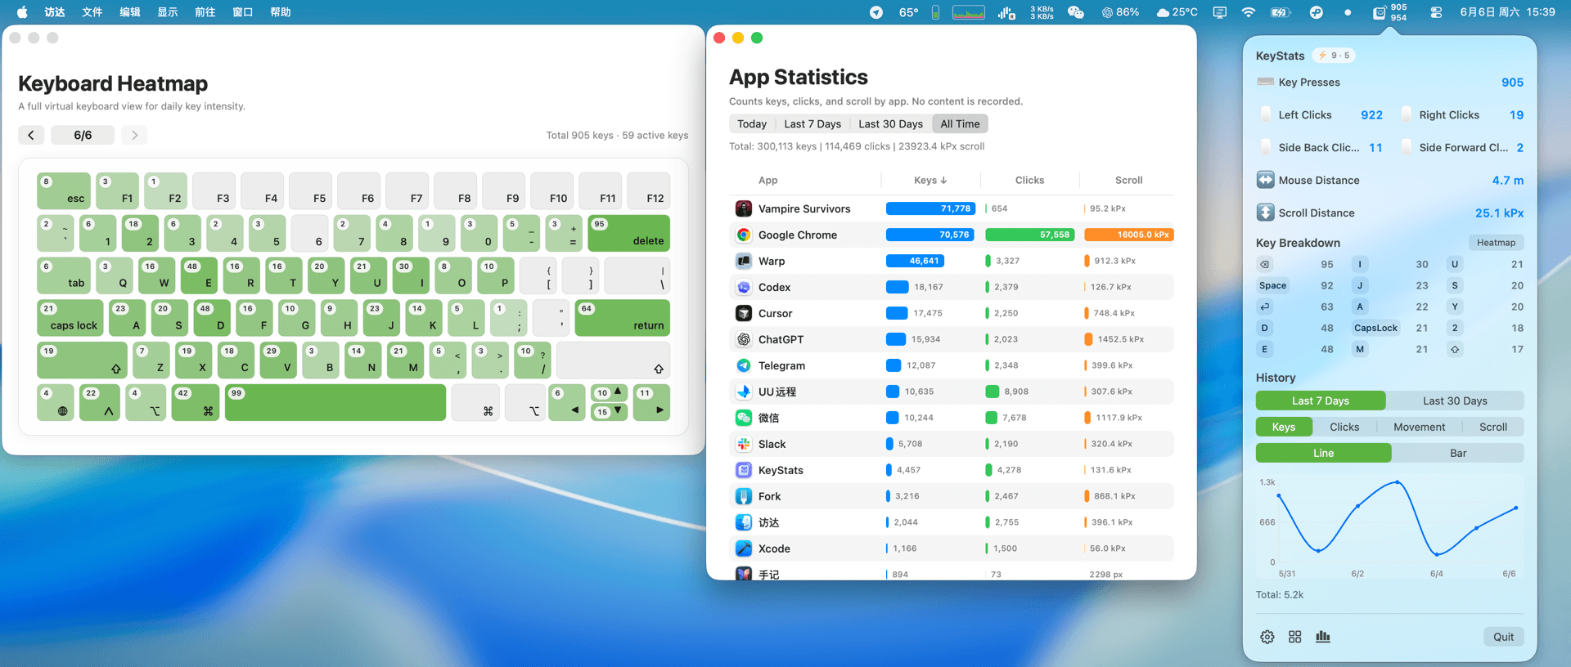This screenshot has height=667, width=1571.
Task: Click the 访达 Finder icon in App Statistics
Action: 744,522
